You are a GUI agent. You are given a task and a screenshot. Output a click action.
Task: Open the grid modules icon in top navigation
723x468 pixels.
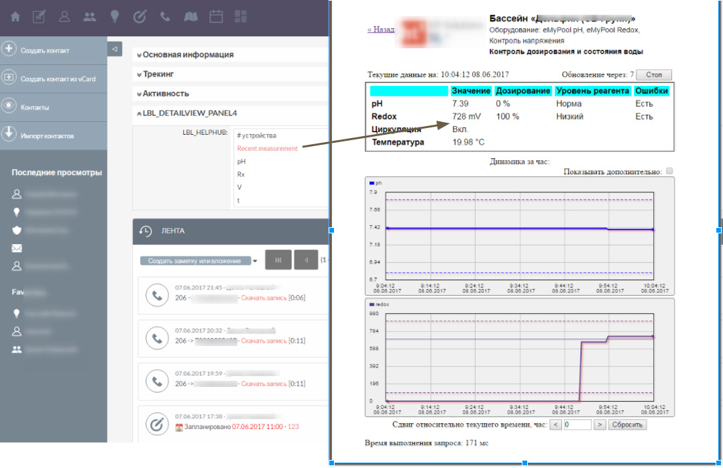point(241,17)
